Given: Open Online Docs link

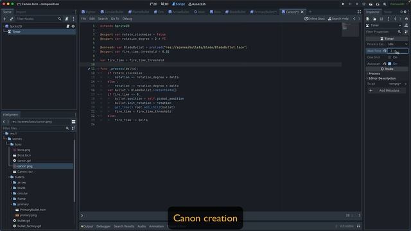Looking at the screenshot, I should pos(314,19).
